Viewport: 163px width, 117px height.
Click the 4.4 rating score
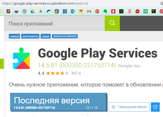click(41, 73)
